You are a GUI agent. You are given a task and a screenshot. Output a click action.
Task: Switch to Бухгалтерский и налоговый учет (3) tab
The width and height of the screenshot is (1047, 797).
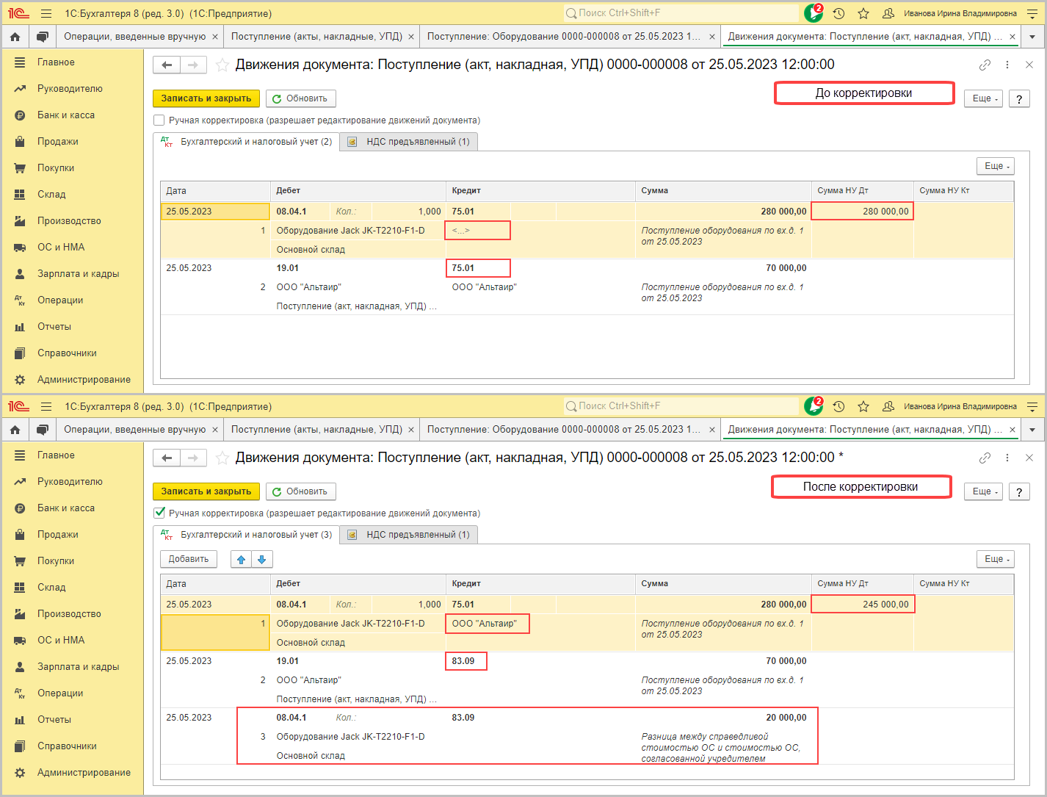click(247, 535)
